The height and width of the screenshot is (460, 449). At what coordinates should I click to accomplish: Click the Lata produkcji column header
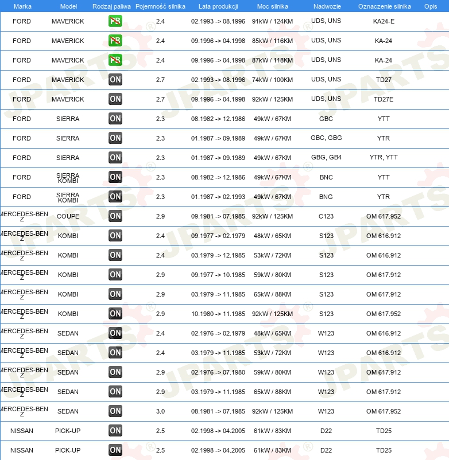pos(218,6)
